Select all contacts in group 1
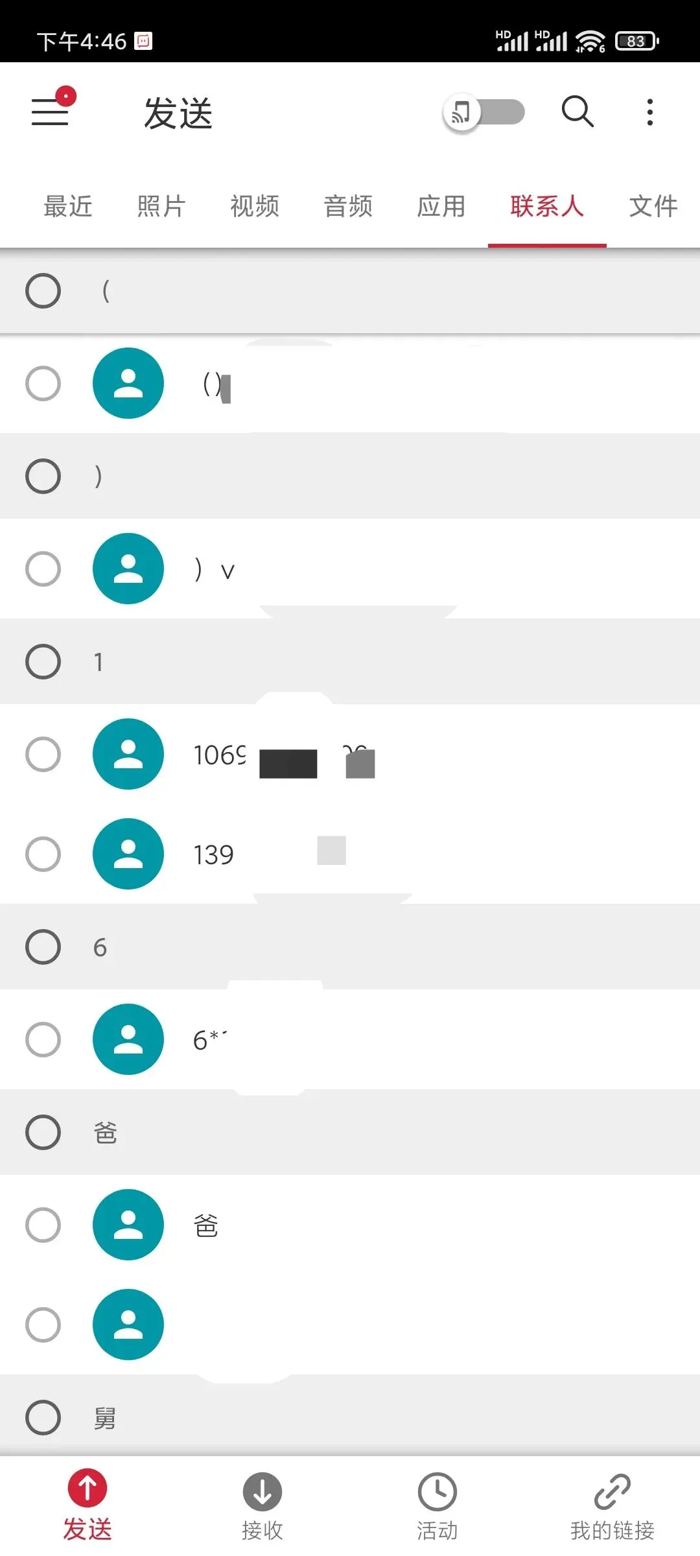The height and width of the screenshot is (1556, 700). tap(43, 661)
